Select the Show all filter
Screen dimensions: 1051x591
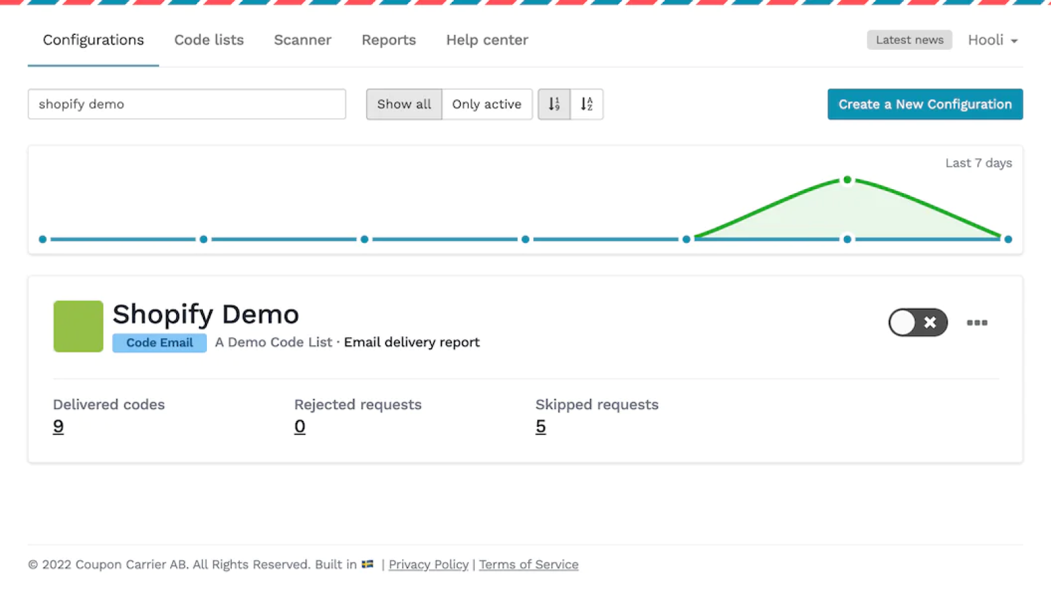(x=404, y=104)
